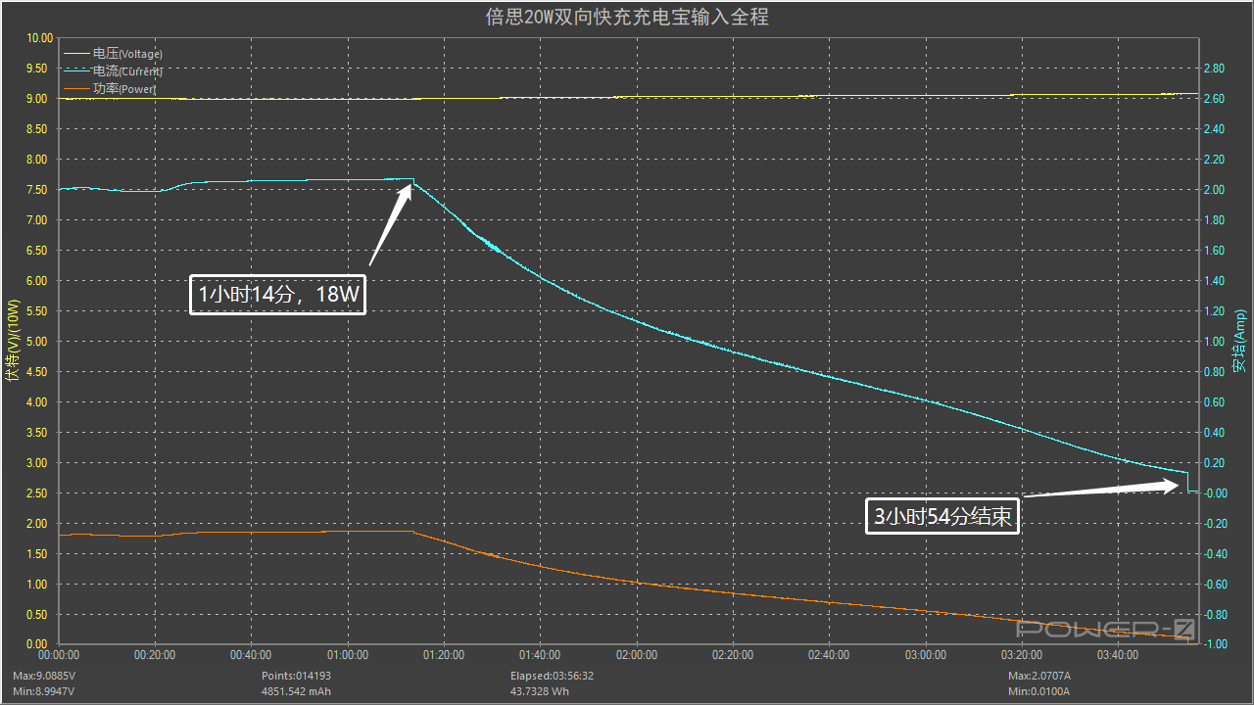Click the white arrow pointing at charge end
Viewport: 1254px width, 705px height.
pyautogui.click(x=1104, y=490)
